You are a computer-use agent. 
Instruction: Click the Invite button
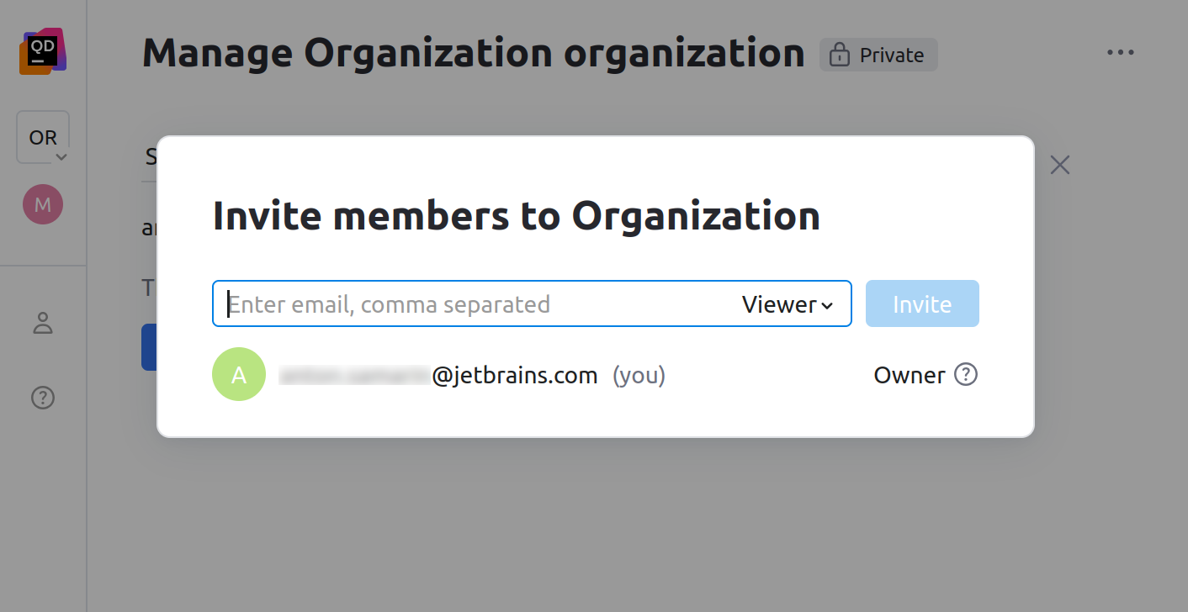pyautogui.click(x=922, y=303)
